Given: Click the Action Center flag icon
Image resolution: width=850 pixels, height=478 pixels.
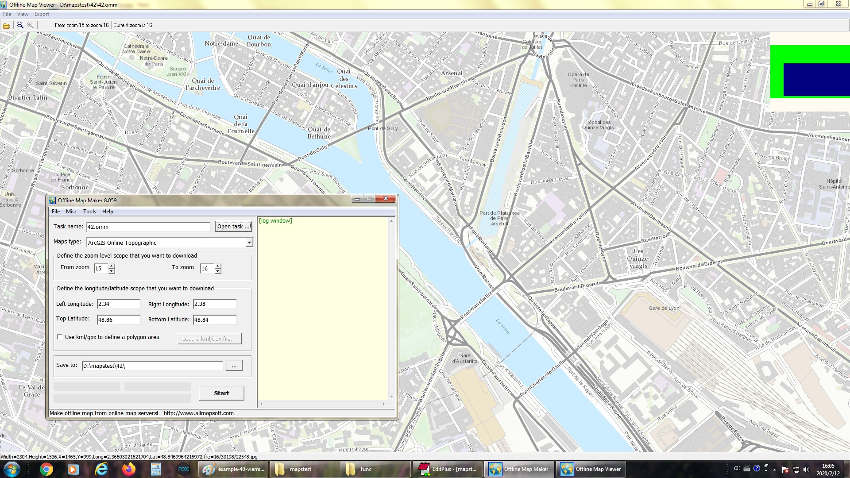Looking at the screenshot, I should [785, 470].
